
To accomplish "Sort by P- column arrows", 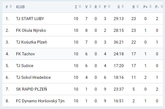I will 162,7.
